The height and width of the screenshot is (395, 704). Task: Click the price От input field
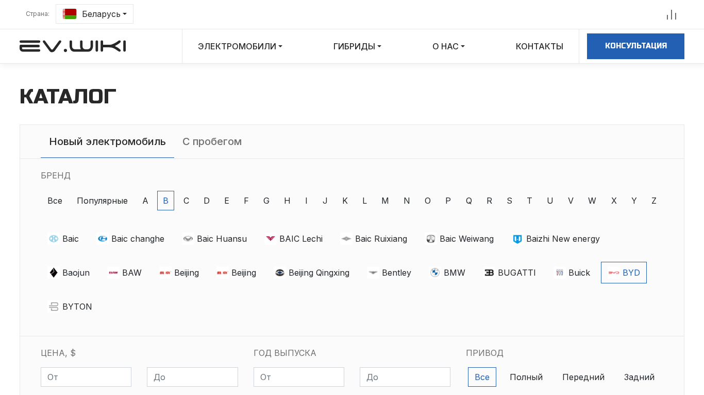[x=86, y=377]
